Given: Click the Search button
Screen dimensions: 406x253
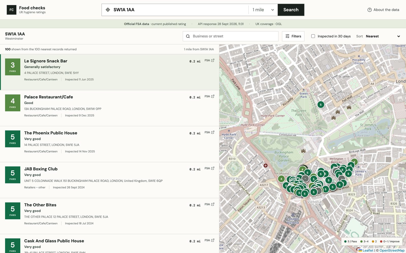Looking at the screenshot, I should (291, 10).
